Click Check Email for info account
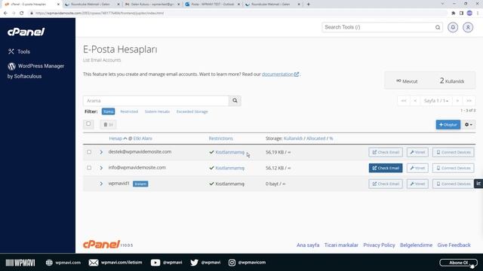The height and width of the screenshot is (271, 483). tap(386, 168)
